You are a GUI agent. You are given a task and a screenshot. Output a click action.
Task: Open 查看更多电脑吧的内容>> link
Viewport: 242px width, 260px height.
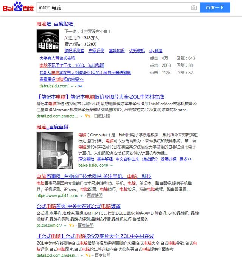click(61, 79)
